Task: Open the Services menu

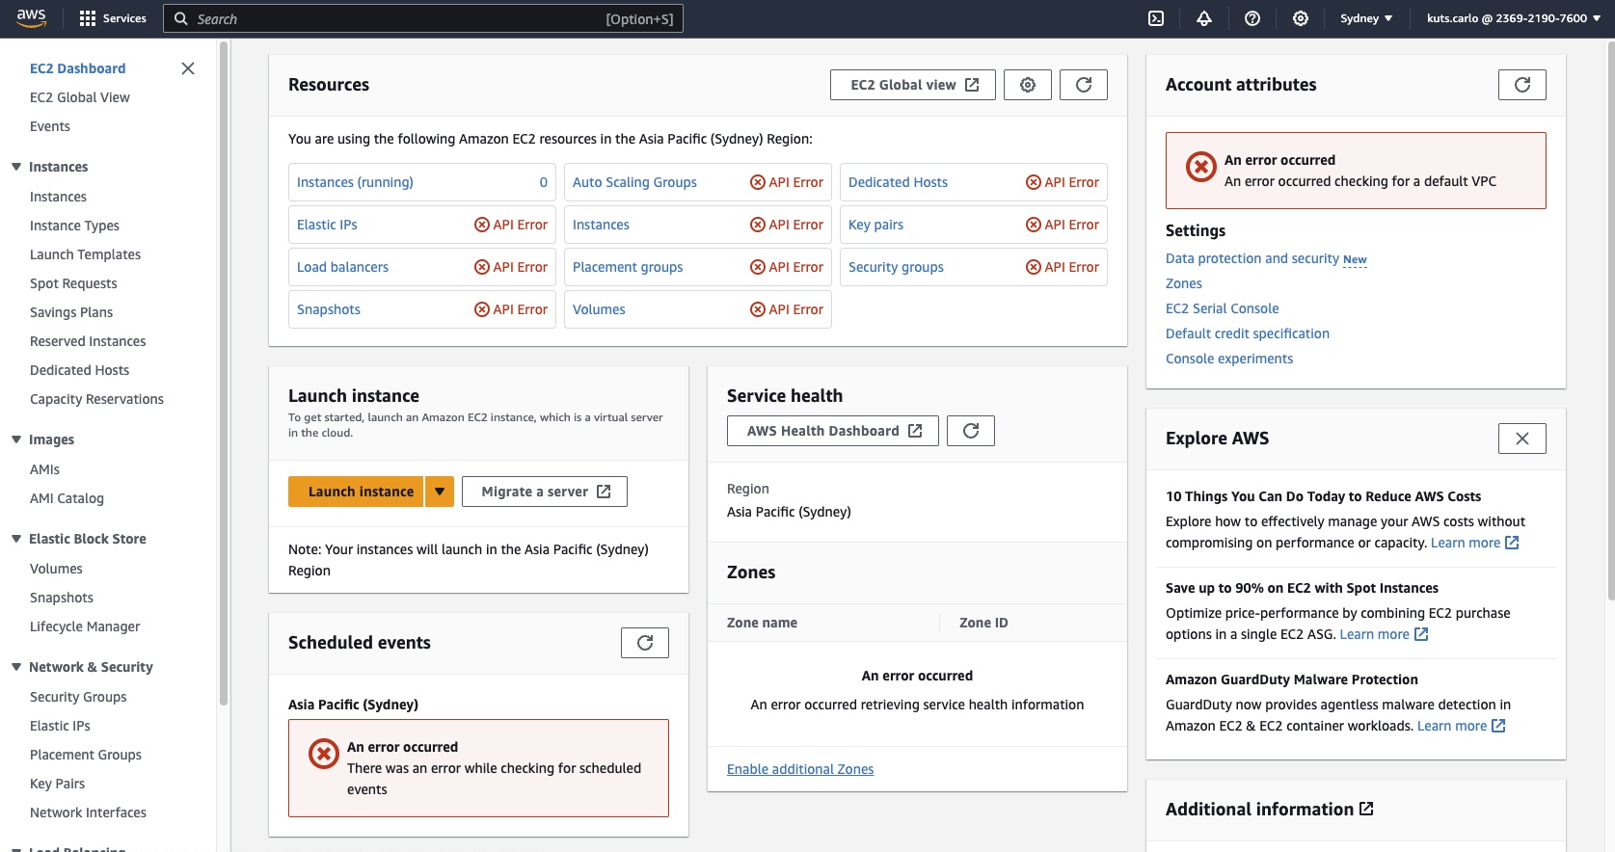Action: tap(113, 18)
